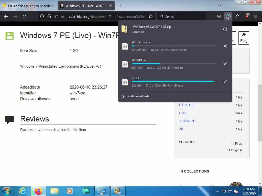Click the WIN7PE.iso download progress bar
This screenshot has width=262, height=196.
pos(173,64)
